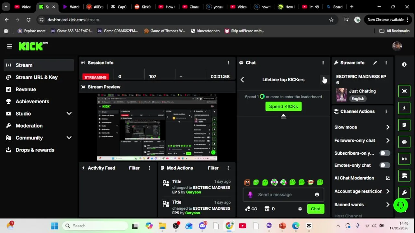Open Channel Actions three-dot menu
Image resolution: width=415 pixels, height=233 pixels.
[386, 111]
